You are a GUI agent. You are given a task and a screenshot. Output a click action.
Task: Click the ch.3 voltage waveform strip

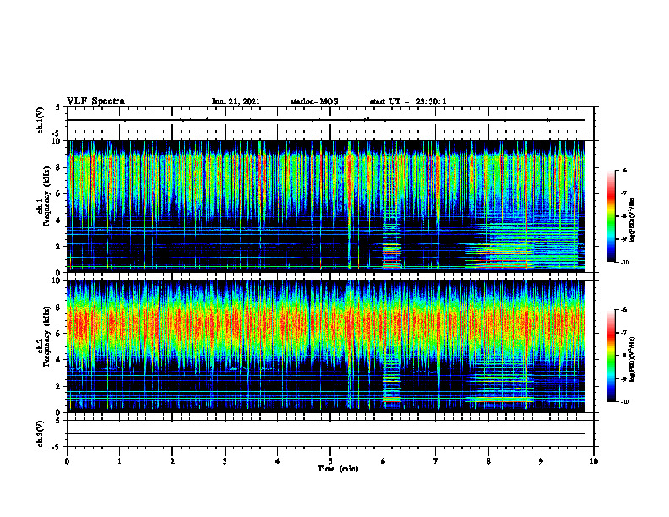[330, 433]
